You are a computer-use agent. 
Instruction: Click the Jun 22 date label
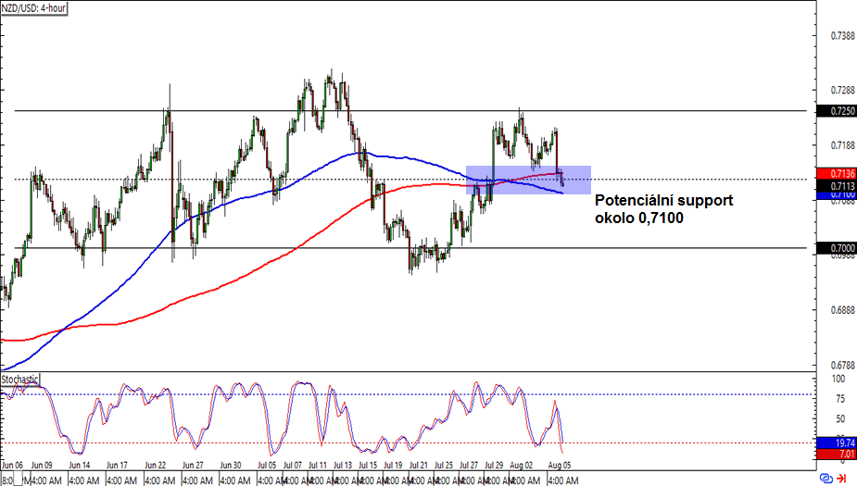pyautogui.click(x=156, y=466)
